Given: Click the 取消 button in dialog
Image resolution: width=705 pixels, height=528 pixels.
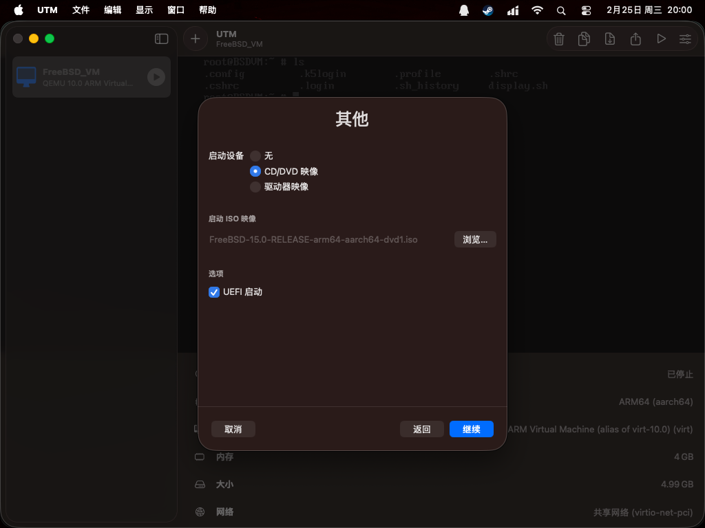Looking at the screenshot, I should (233, 429).
